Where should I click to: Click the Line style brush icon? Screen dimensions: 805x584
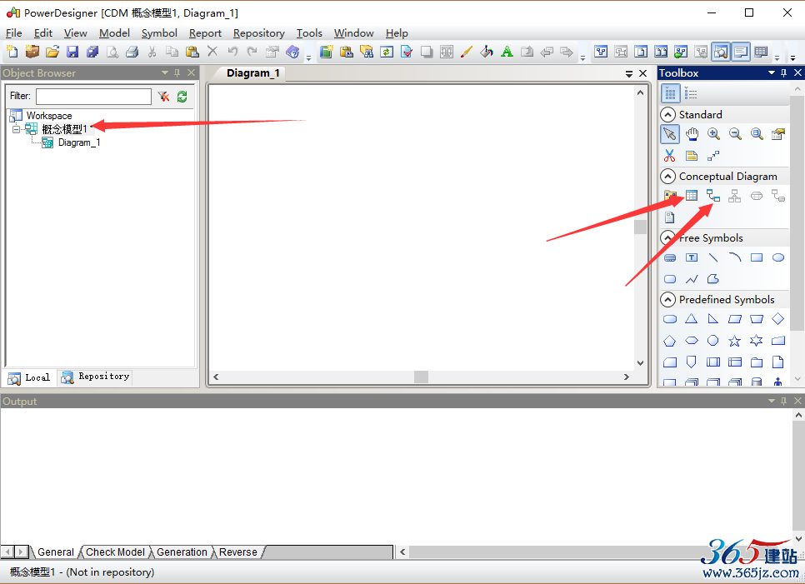tap(467, 52)
